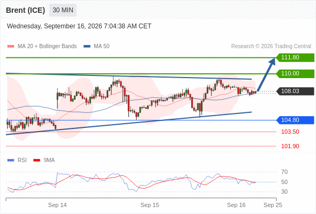The height and width of the screenshot is (214, 316).
Task: Click the blue upward forecast arrow
Action: pyautogui.click(x=266, y=75)
